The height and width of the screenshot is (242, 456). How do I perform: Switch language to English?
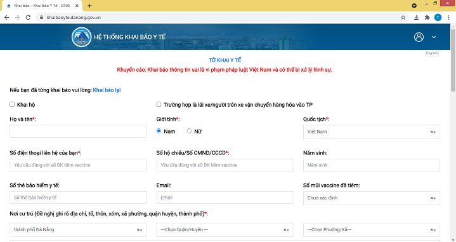coord(431,53)
